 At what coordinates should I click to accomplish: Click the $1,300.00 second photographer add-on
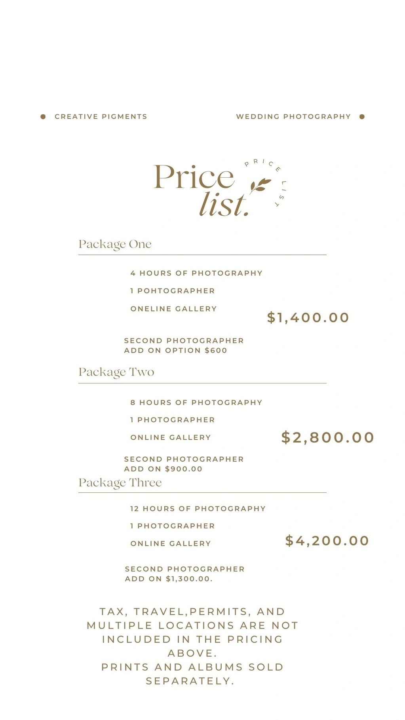coord(184,574)
